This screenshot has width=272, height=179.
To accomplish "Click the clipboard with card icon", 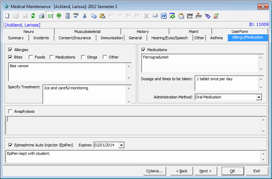I will pyautogui.click(x=181, y=16).
